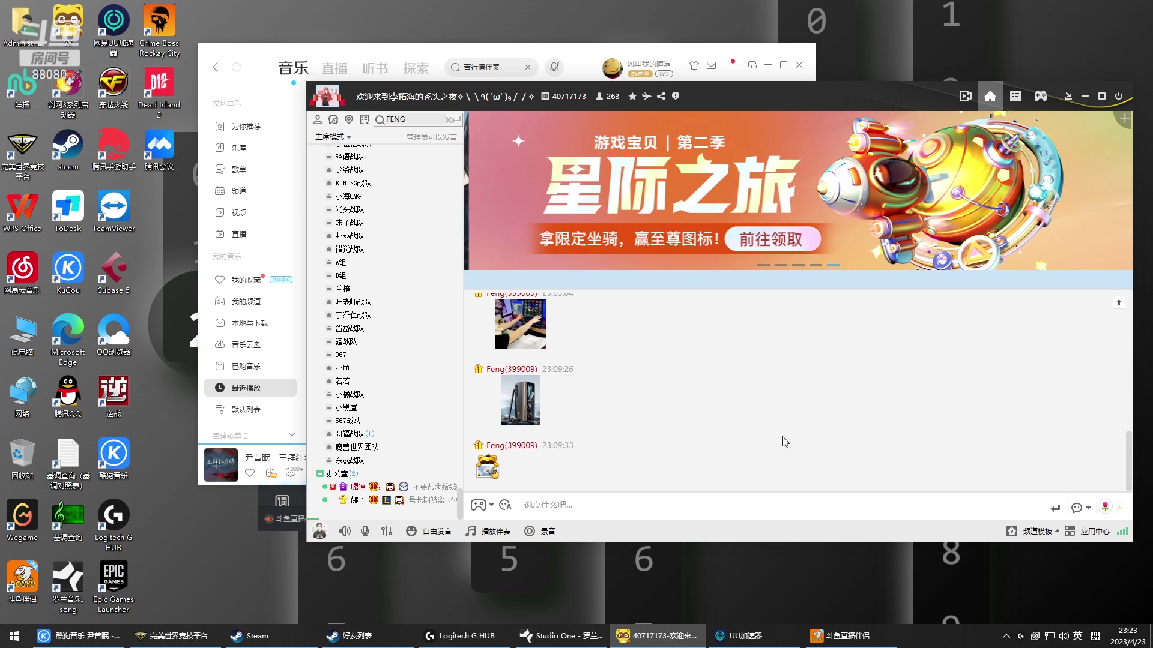The width and height of the screenshot is (1153, 648).
Task: Open the audio mixer settings icon
Action: coord(386,530)
